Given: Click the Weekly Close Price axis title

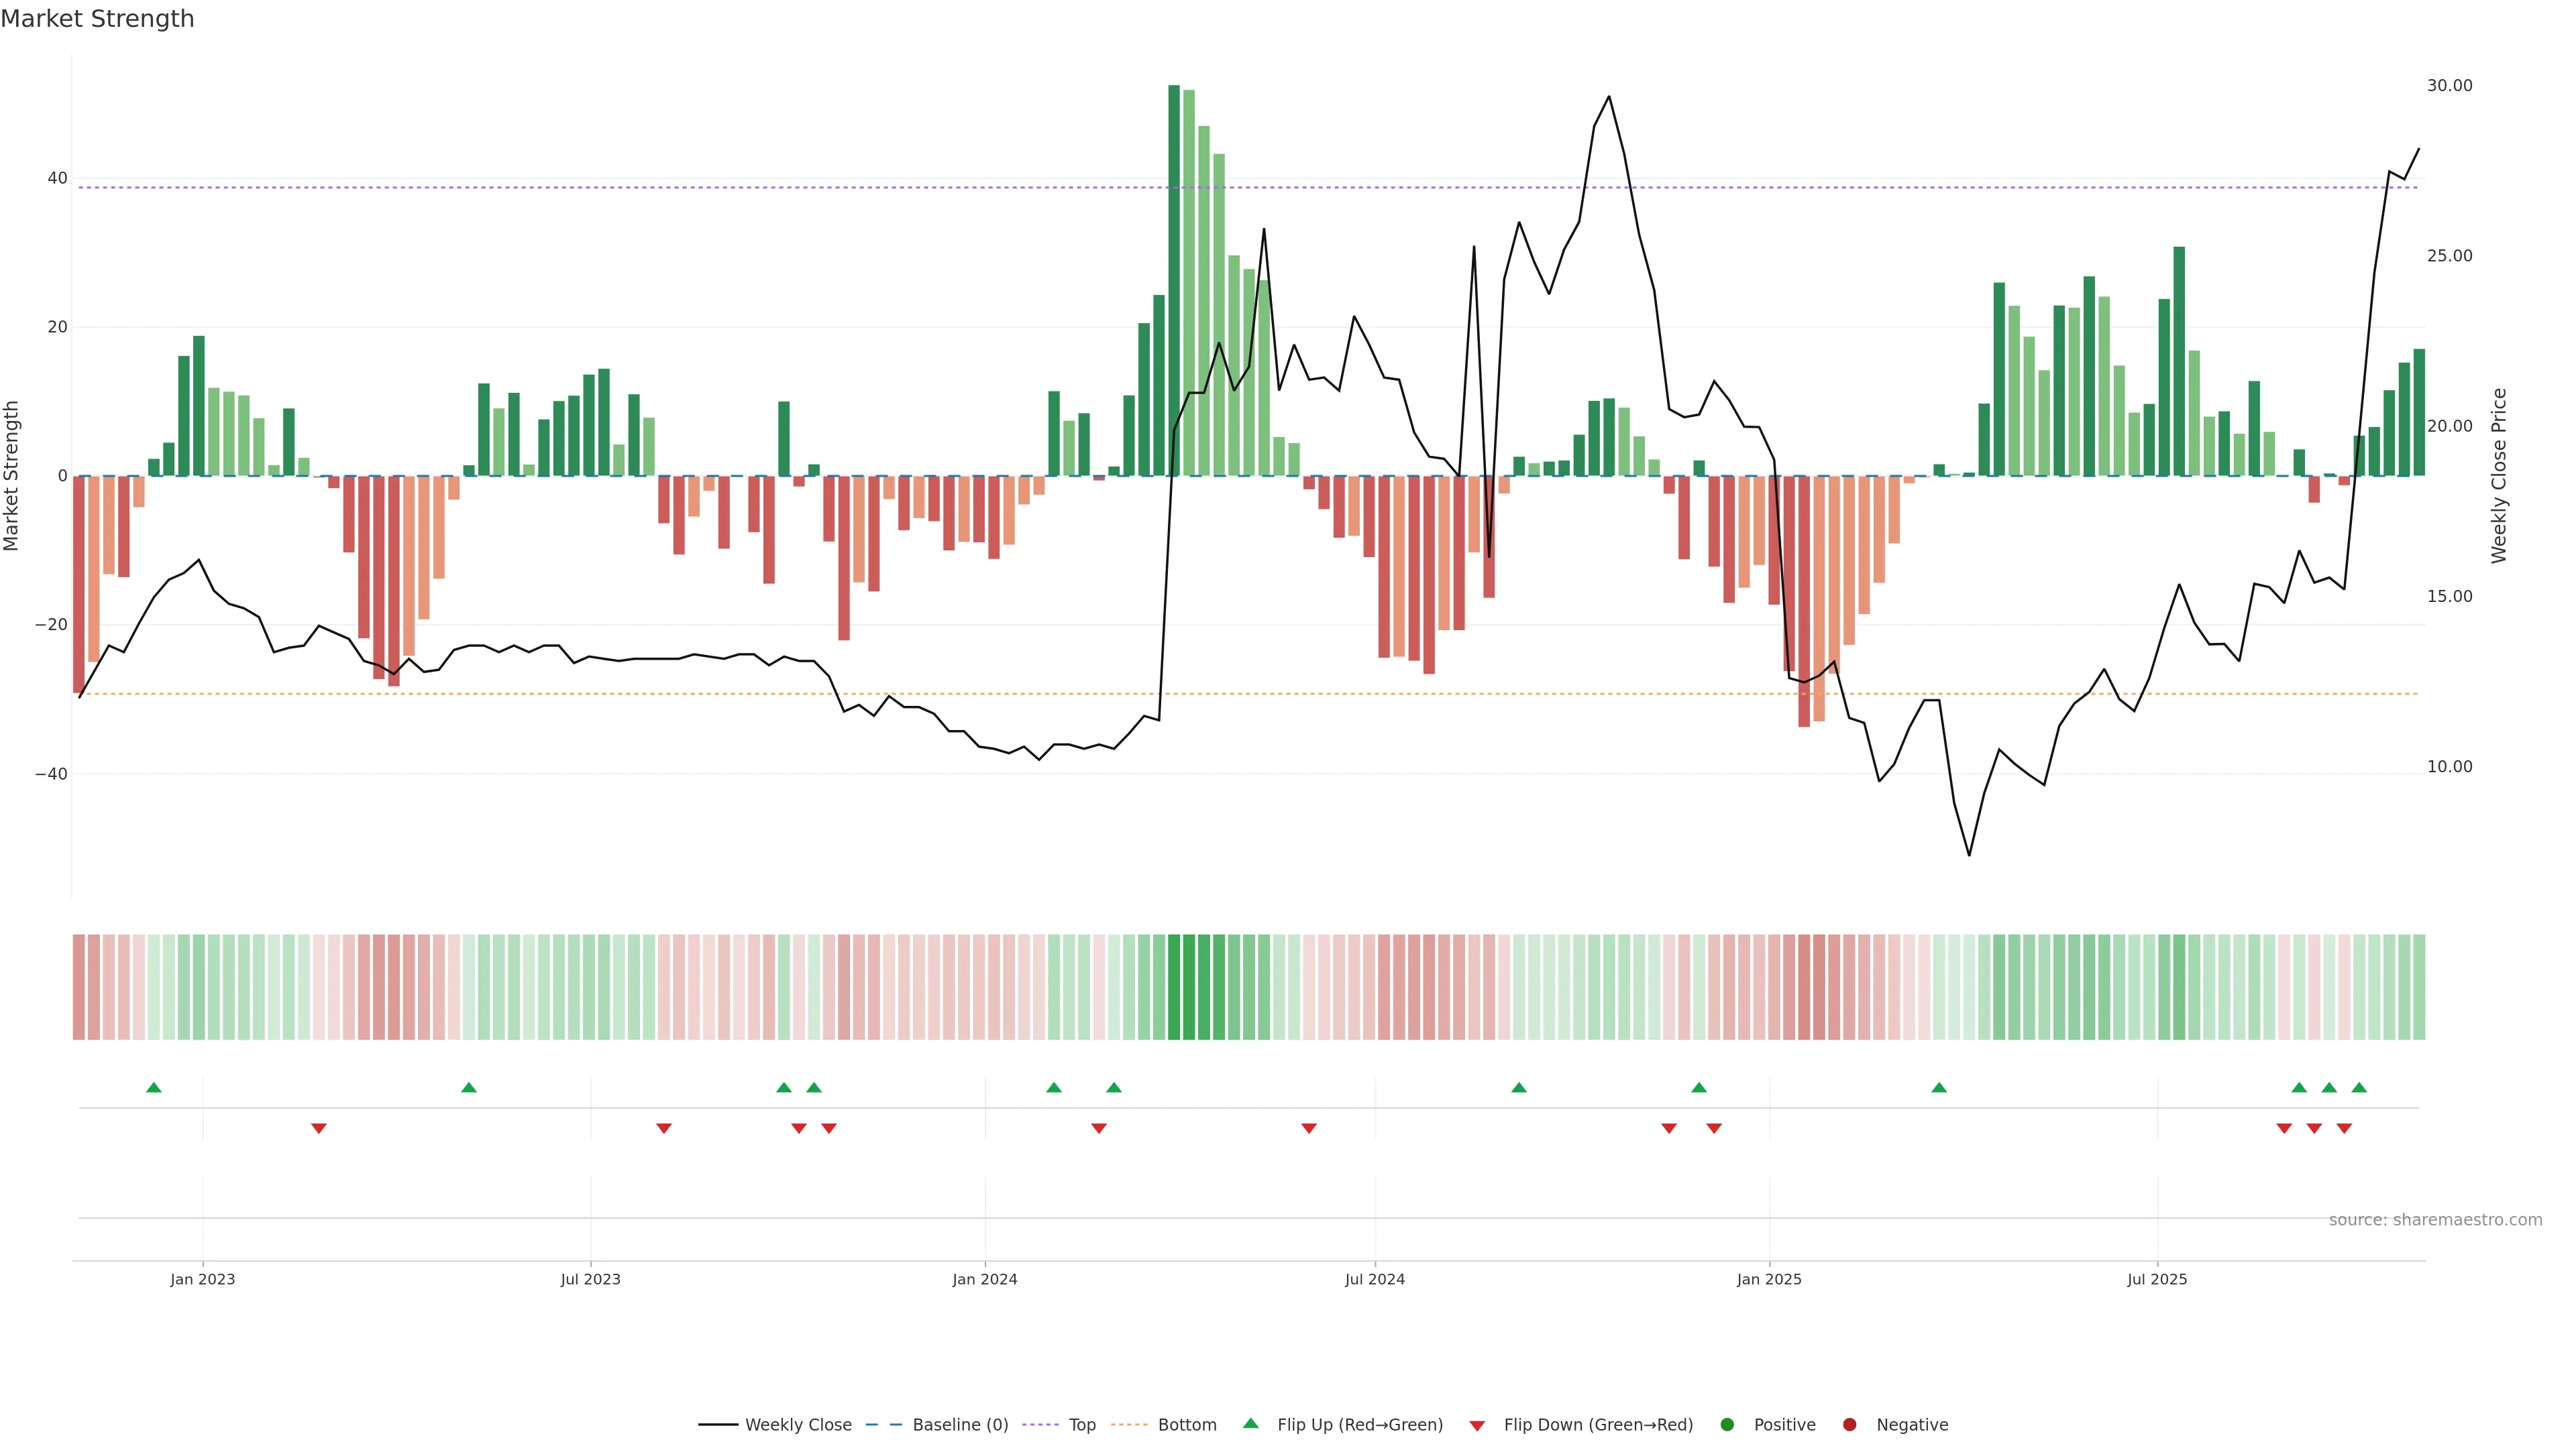Looking at the screenshot, I should [2499, 476].
